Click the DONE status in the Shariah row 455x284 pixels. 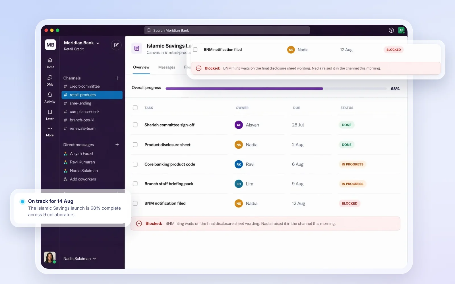(346, 125)
